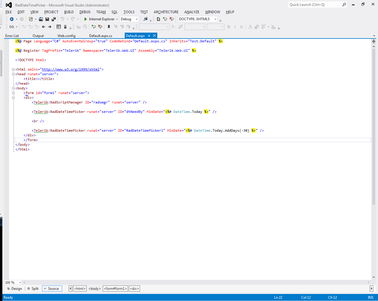Collapse the div element outline
The height and width of the screenshot is (301, 378).
click(x=13, y=98)
